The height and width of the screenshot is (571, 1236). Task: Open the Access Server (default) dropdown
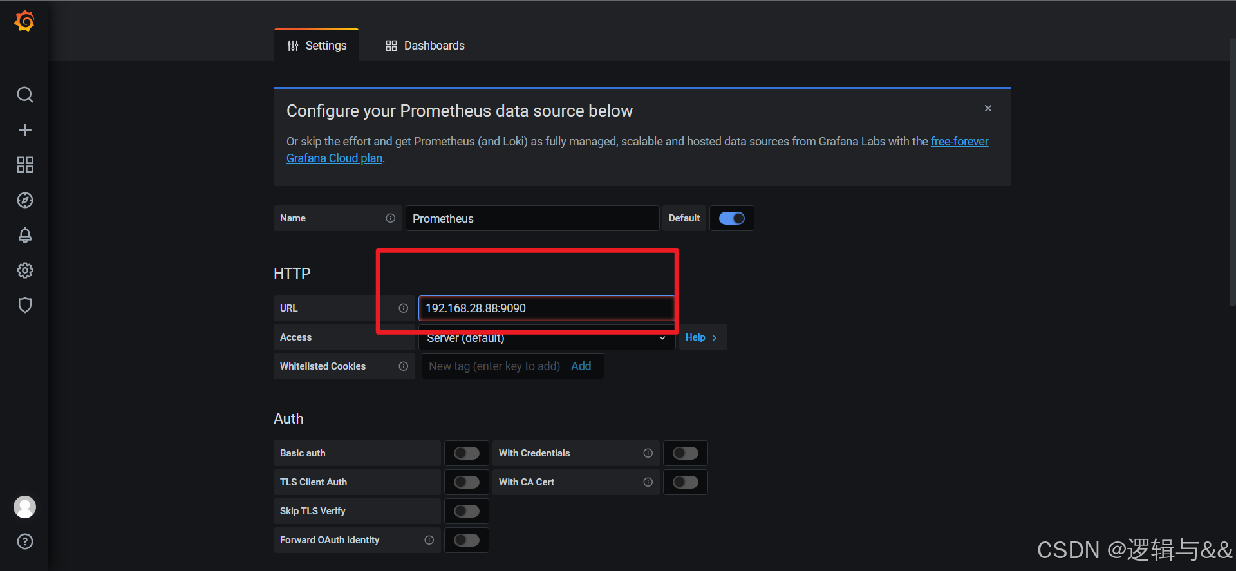tap(547, 338)
